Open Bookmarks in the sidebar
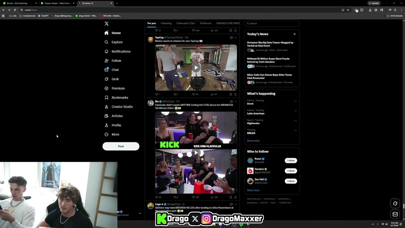This screenshot has width=405, height=228. coord(116,98)
